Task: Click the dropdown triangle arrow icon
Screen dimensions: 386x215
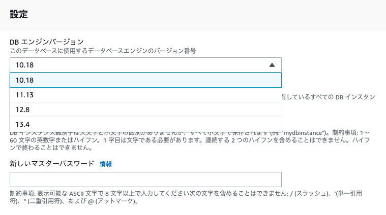Action: click(x=272, y=65)
